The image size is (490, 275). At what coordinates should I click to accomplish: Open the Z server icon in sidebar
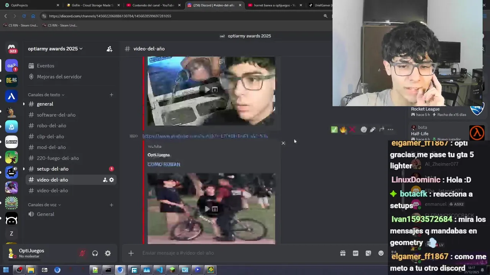click(11, 233)
